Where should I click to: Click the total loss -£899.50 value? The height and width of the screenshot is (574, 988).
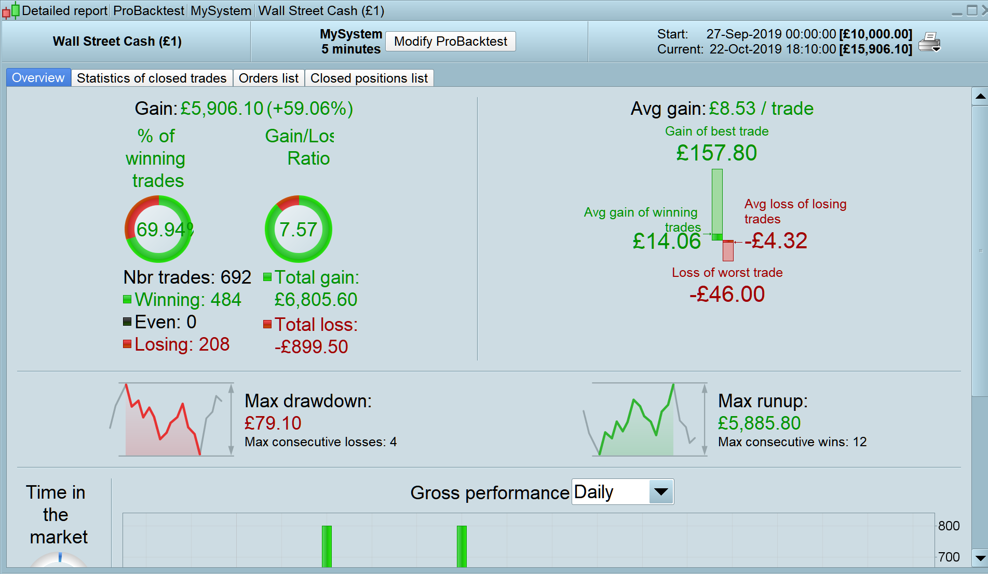pyautogui.click(x=312, y=347)
